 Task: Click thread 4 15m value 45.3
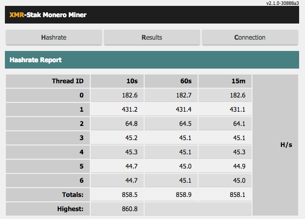pos(239,152)
